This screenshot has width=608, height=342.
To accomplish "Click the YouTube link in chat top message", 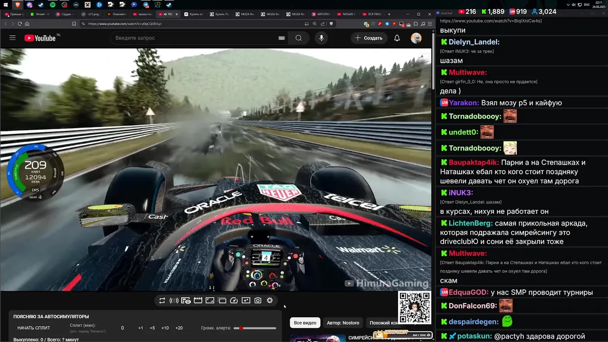I will point(491,21).
